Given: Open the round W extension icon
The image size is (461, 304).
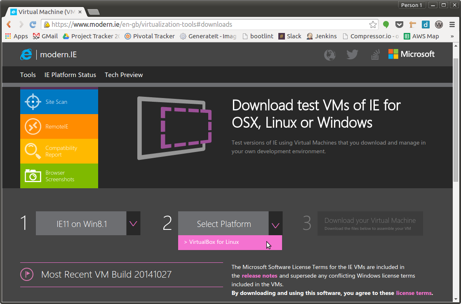Looking at the screenshot, I should pyautogui.click(x=439, y=25).
